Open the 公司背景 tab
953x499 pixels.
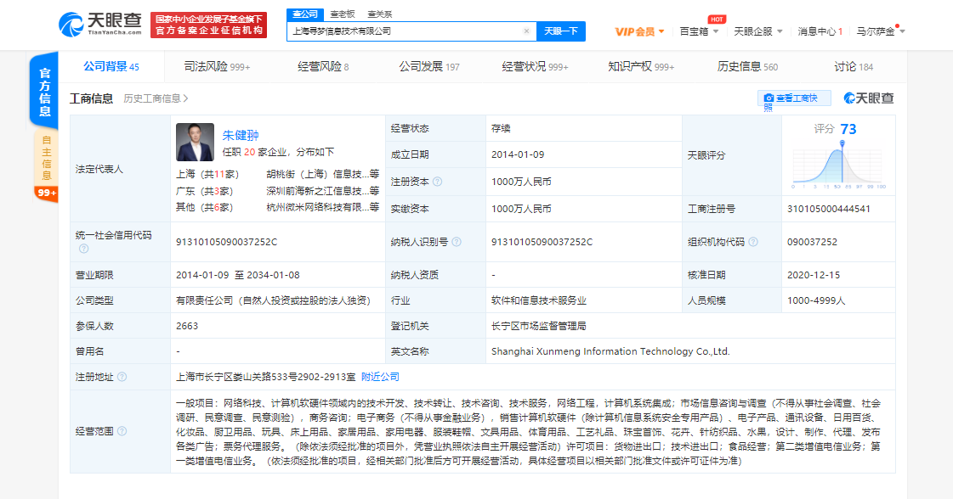[111, 67]
